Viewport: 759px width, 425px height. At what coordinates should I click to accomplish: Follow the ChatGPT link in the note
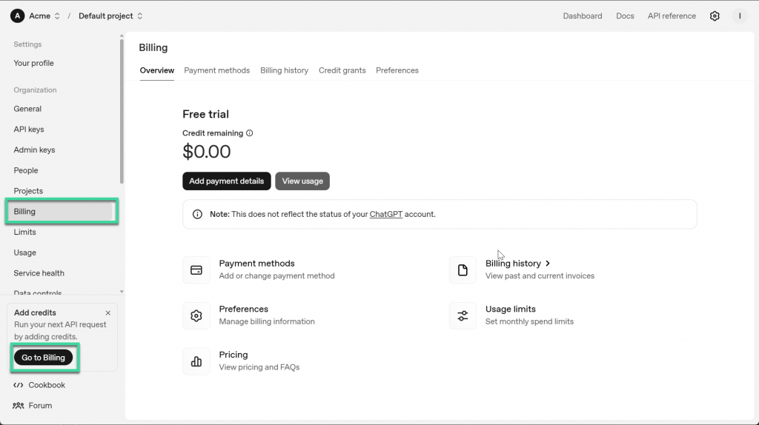pos(385,215)
